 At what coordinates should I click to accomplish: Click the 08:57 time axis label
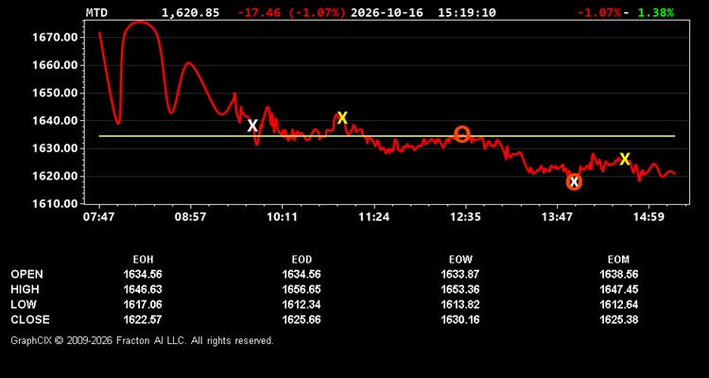[x=190, y=217]
